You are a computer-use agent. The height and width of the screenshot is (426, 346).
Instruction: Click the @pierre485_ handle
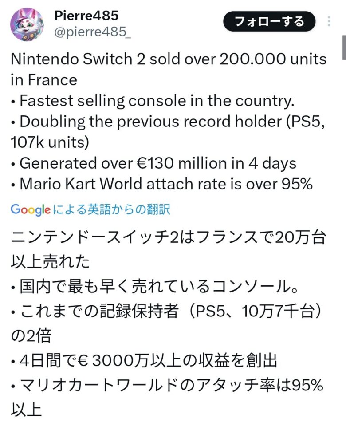click(92, 32)
